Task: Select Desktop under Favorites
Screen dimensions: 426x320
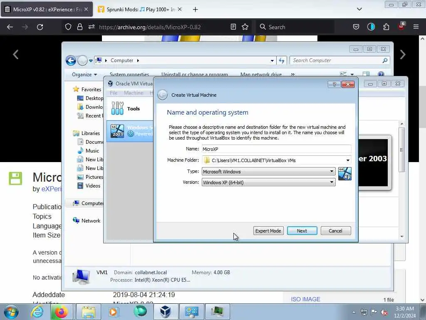Action: (x=90, y=98)
